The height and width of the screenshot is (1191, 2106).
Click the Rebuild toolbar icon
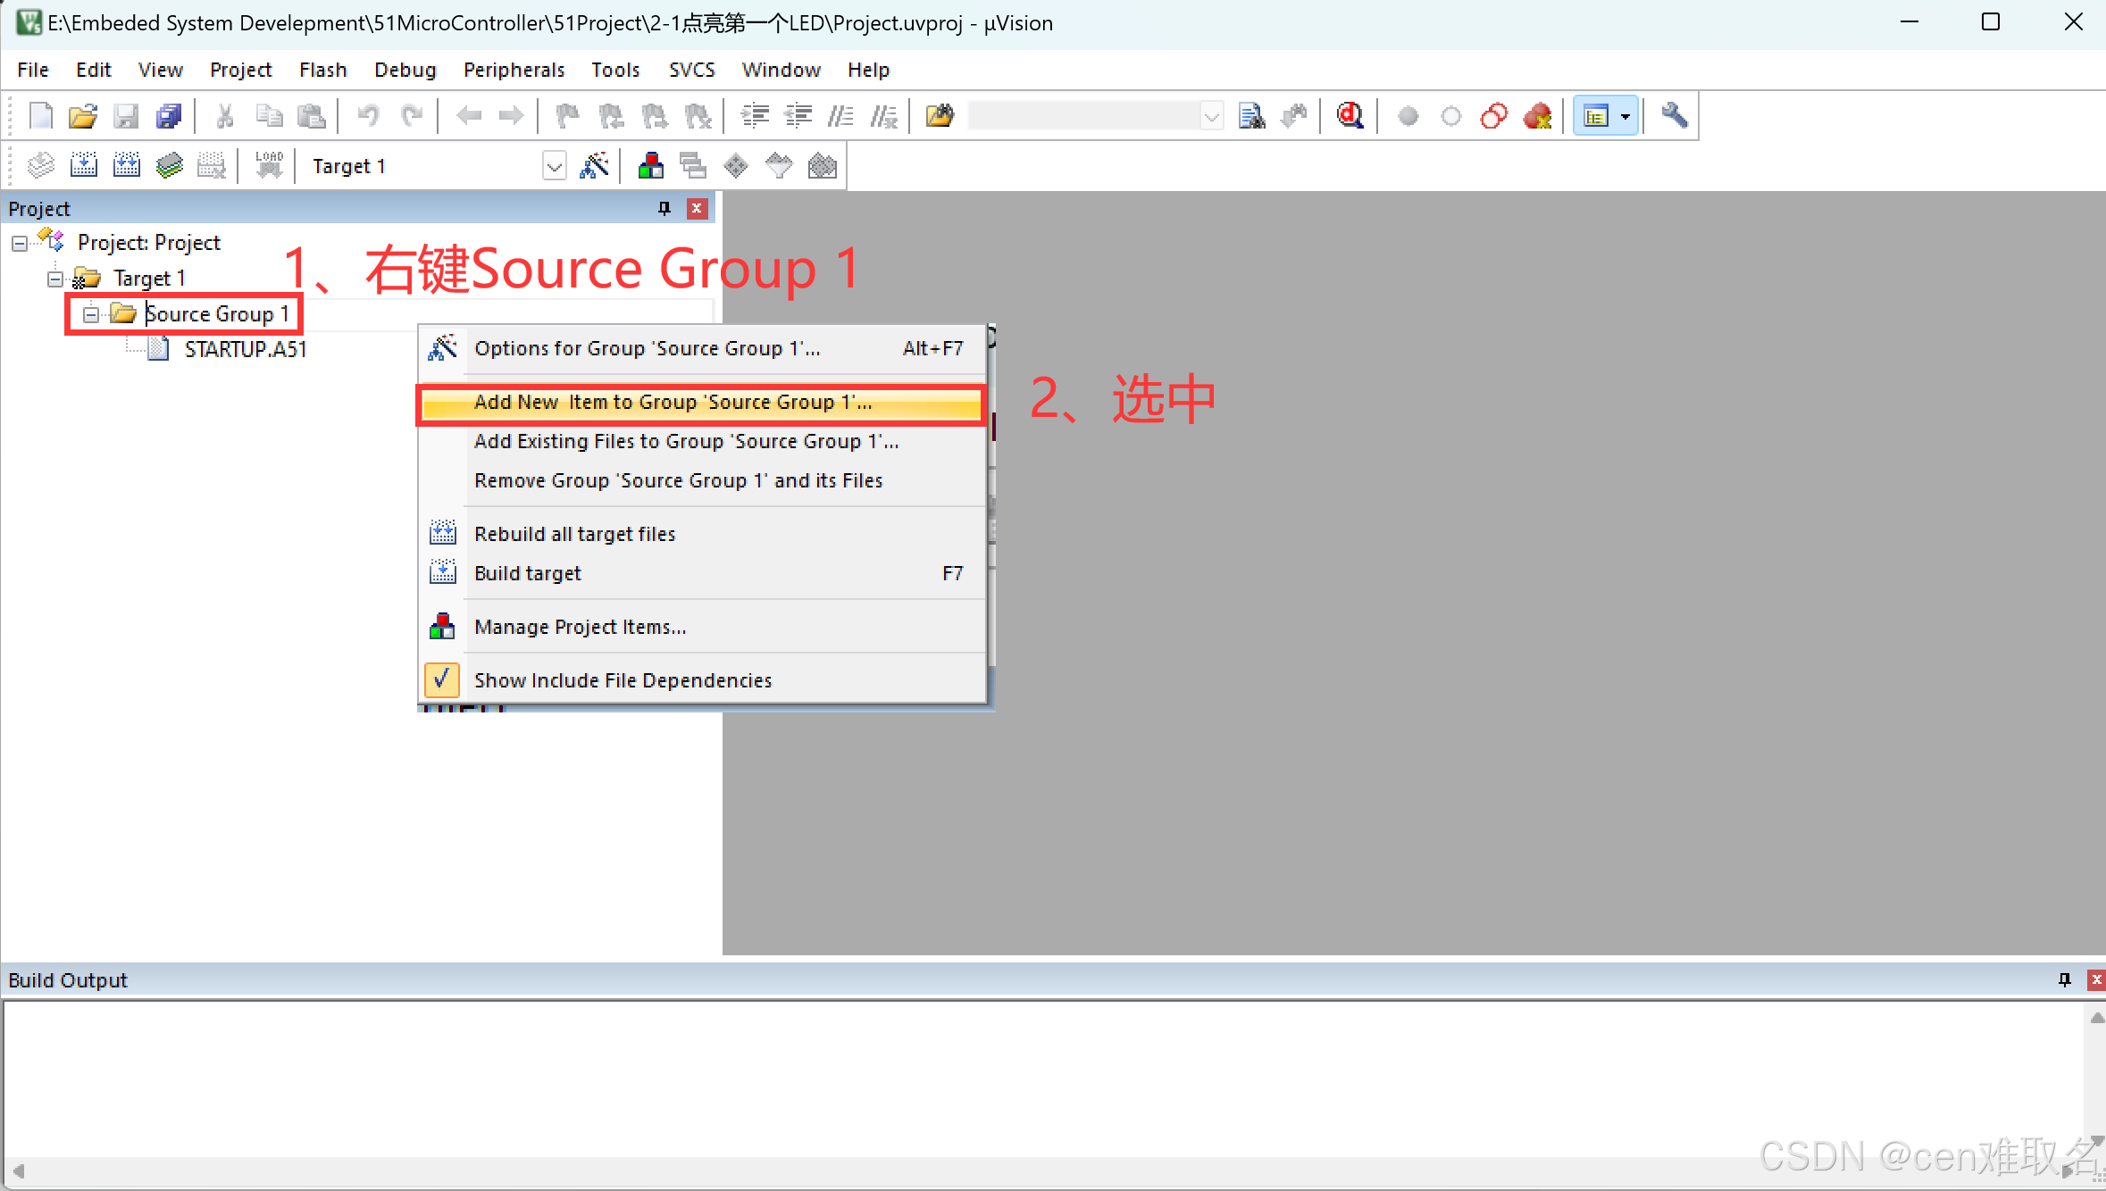pyautogui.click(x=127, y=166)
